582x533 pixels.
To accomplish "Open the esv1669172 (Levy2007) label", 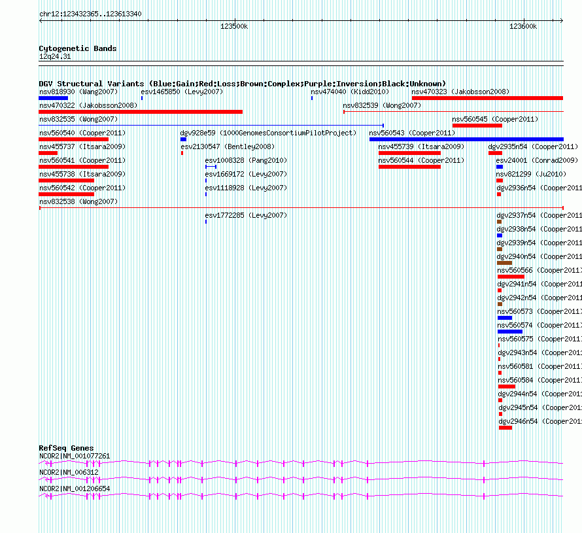I will click(x=246, y=174).
